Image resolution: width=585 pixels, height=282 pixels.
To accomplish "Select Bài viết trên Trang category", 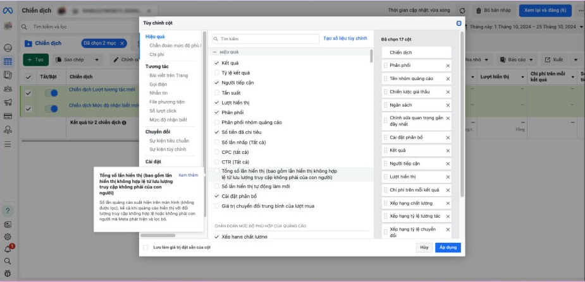I will [169, 76].
